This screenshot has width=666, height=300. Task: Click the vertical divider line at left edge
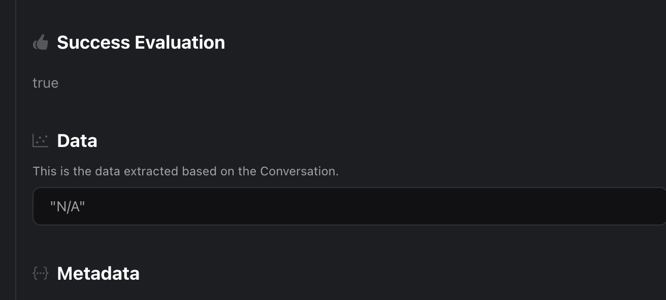(16, 152)
